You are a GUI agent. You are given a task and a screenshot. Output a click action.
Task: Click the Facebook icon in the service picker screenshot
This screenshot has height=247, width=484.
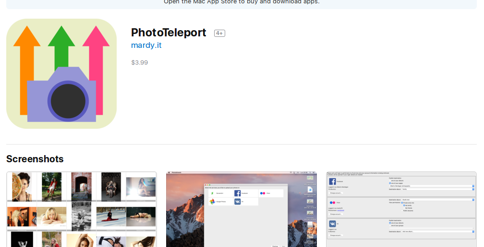pyautogui.click(x=237, y=193)
